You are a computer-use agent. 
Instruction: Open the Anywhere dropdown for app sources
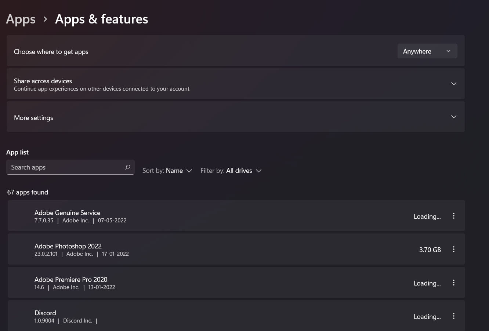[427, 51]
